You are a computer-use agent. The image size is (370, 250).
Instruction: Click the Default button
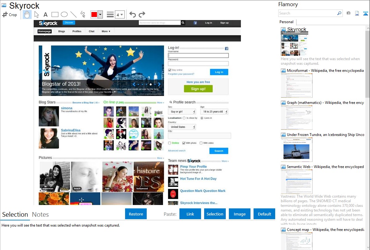point(264,214)
